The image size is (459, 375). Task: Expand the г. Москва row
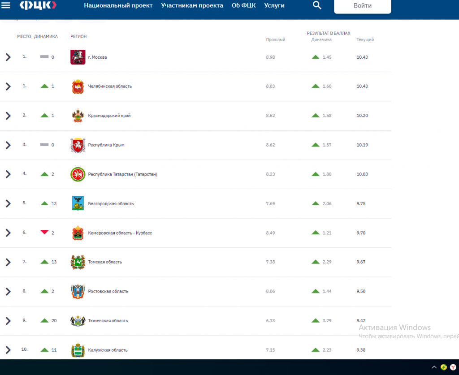tap(8, 57)
